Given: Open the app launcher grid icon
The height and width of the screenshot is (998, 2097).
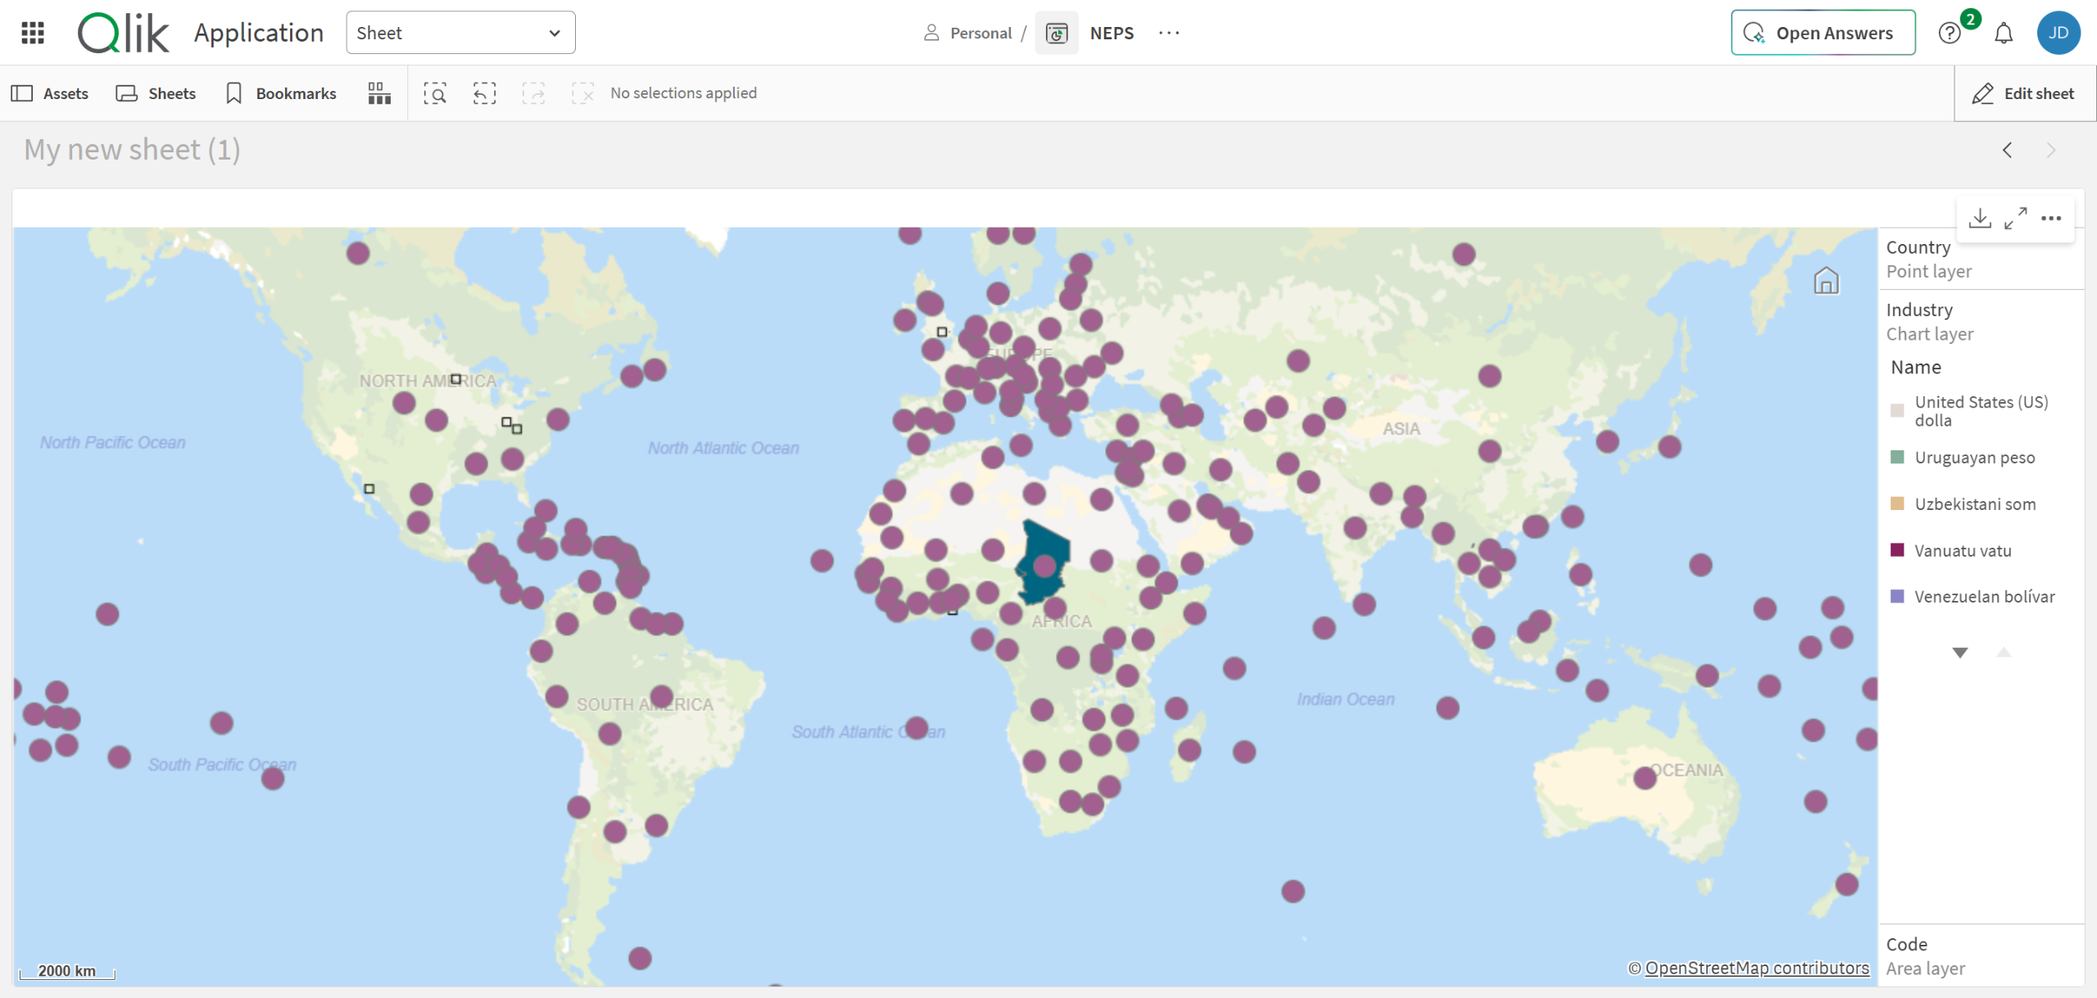Looking at the screenshot, I should pyautogui.click(x=33, y=33).
